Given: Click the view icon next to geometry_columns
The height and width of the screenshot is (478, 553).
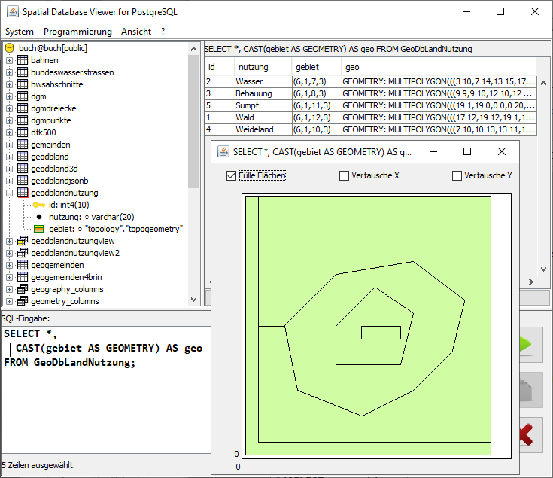Looking at the screenshot, I should [23, 301].
